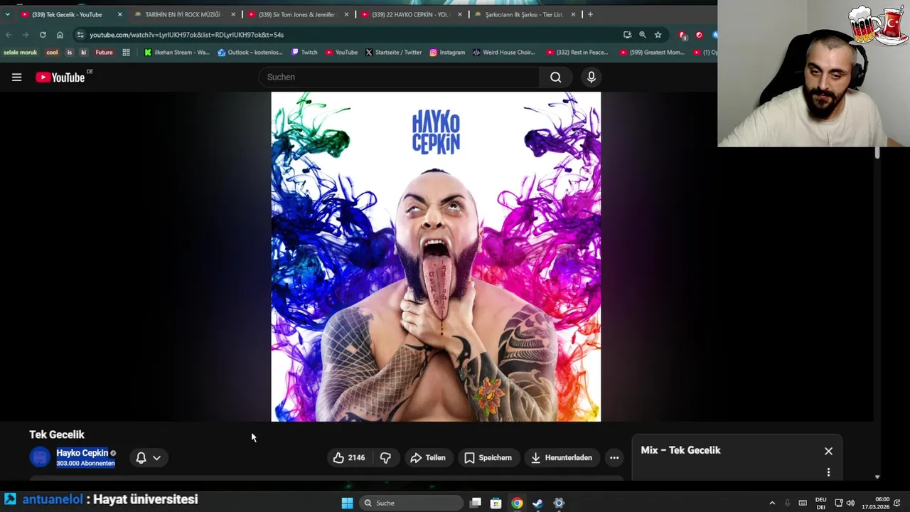Save the video using Speichern
Viewport: 910px width, 512px height.
coord(488,458)
